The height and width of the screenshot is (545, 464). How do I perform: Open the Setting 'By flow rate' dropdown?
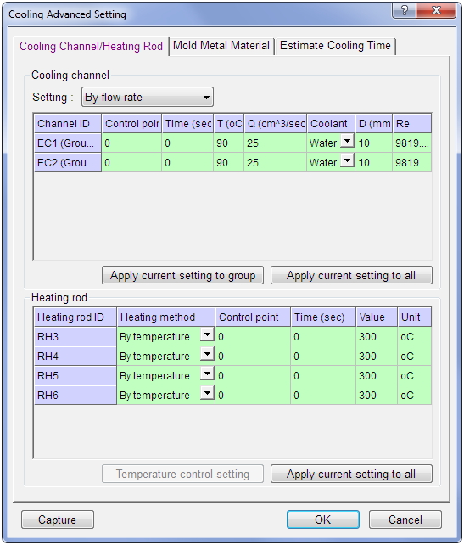point(148,97)
